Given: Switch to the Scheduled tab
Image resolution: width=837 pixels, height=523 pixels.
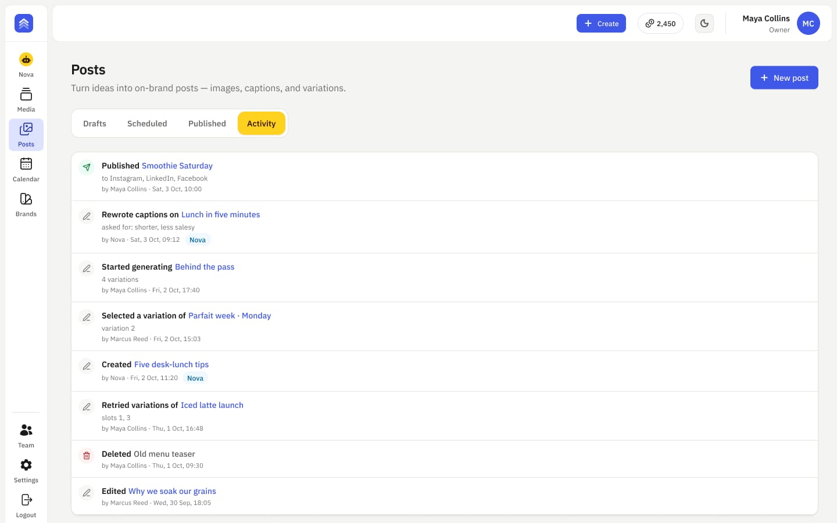Looking at the screenshot, I should (x=147, y=123).
